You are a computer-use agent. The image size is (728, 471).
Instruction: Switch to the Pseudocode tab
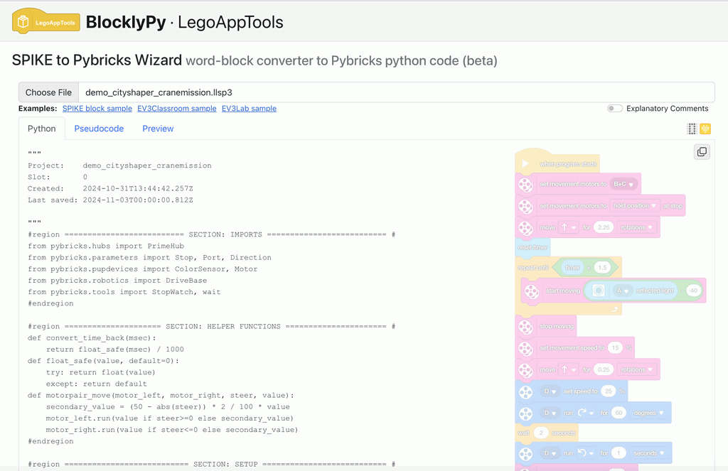tap(99, 129)
